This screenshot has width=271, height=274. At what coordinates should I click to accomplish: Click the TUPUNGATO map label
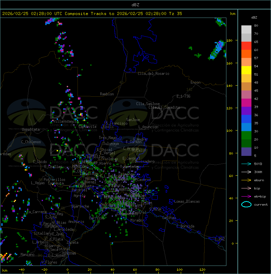[x=53, y=226]
